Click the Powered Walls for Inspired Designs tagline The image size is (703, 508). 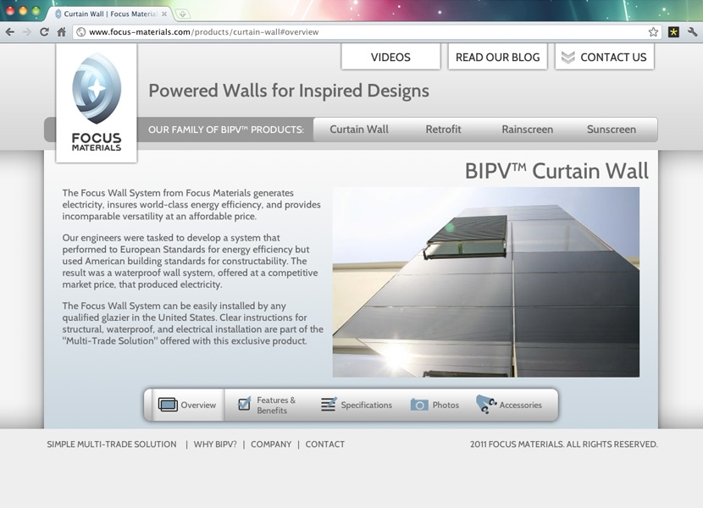click(289, 91)
